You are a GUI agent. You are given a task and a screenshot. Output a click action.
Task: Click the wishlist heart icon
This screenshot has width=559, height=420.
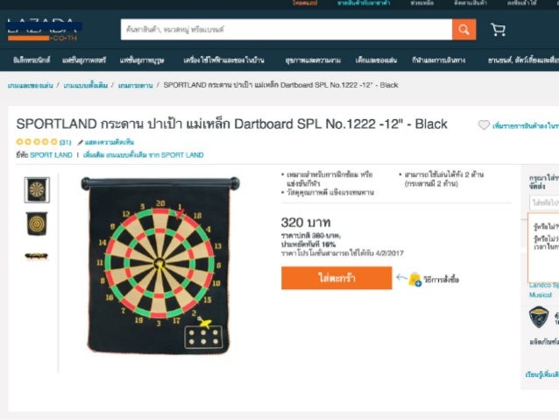(484, 125)
